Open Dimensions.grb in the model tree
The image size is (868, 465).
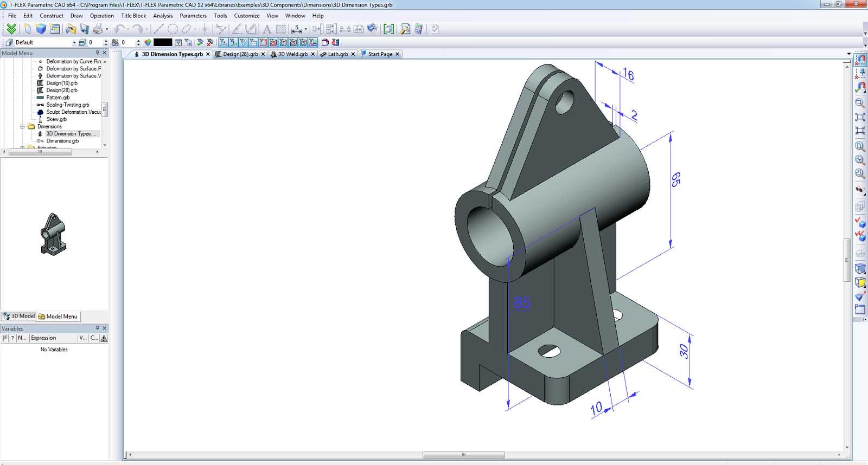coord(62,141)
